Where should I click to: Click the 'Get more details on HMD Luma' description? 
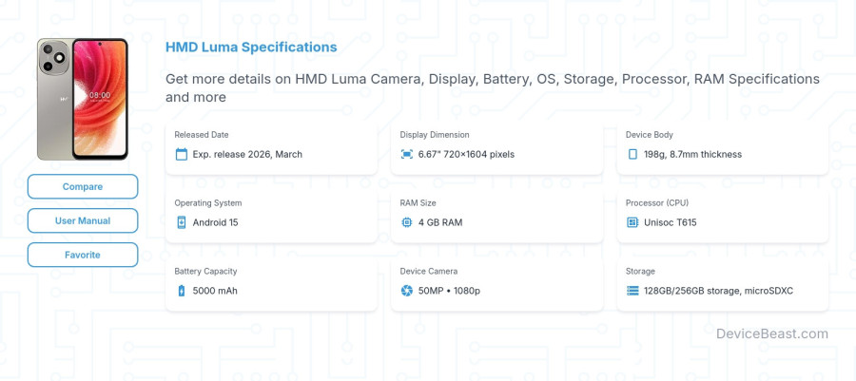(493, 87)
